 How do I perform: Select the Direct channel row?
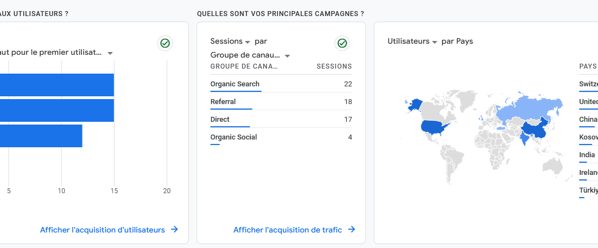click(x=281, y=120)
